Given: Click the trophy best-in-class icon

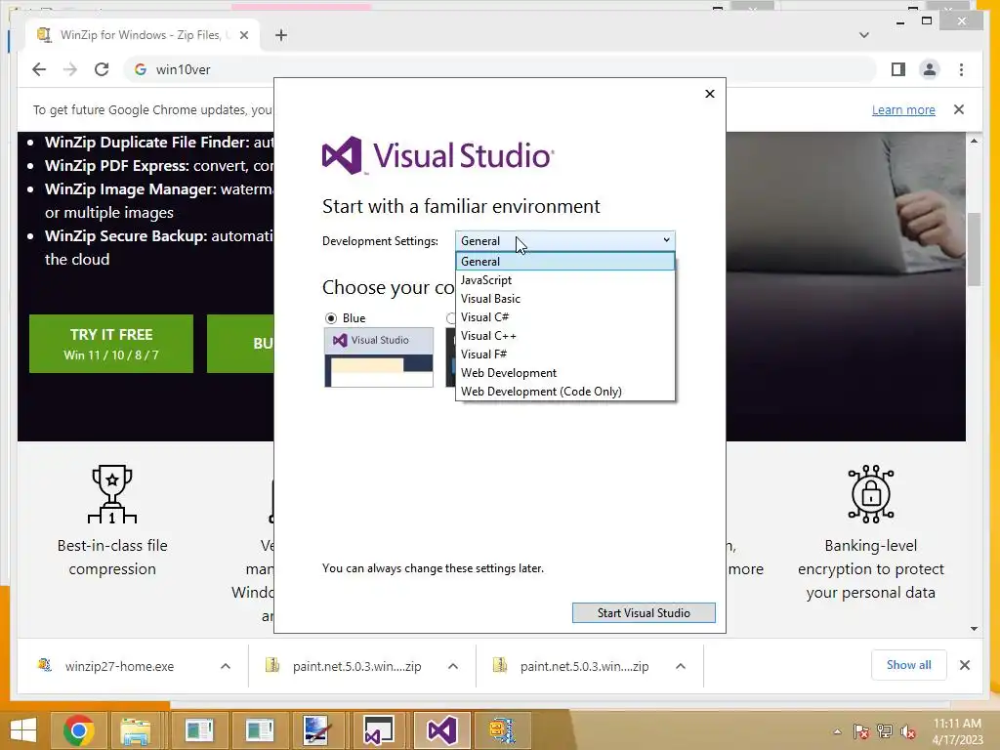Looking at the screenshot, I should click(112, 494).
